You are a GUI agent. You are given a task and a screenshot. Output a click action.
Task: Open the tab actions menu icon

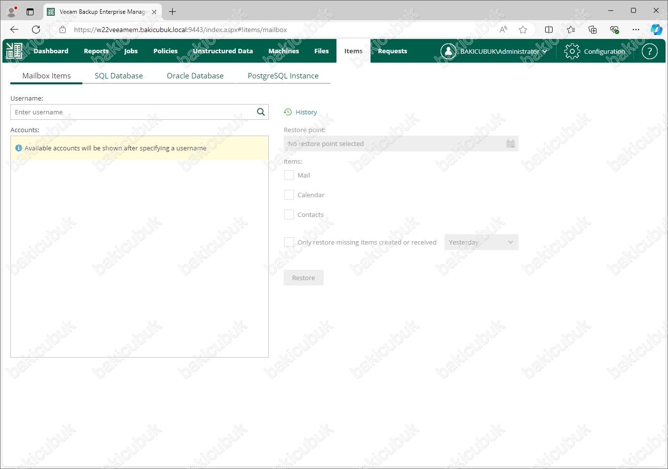click(30, 11)
